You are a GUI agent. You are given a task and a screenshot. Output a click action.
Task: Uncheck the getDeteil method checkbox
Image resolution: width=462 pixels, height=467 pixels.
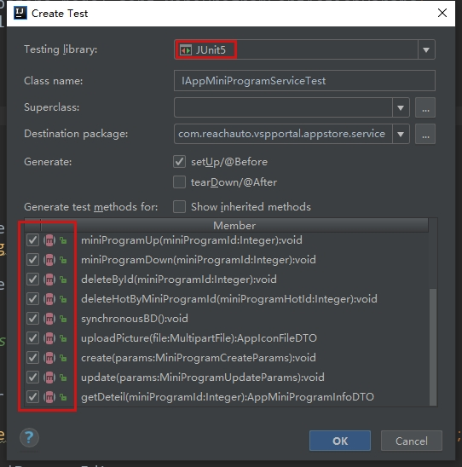(x=32, y=397)
